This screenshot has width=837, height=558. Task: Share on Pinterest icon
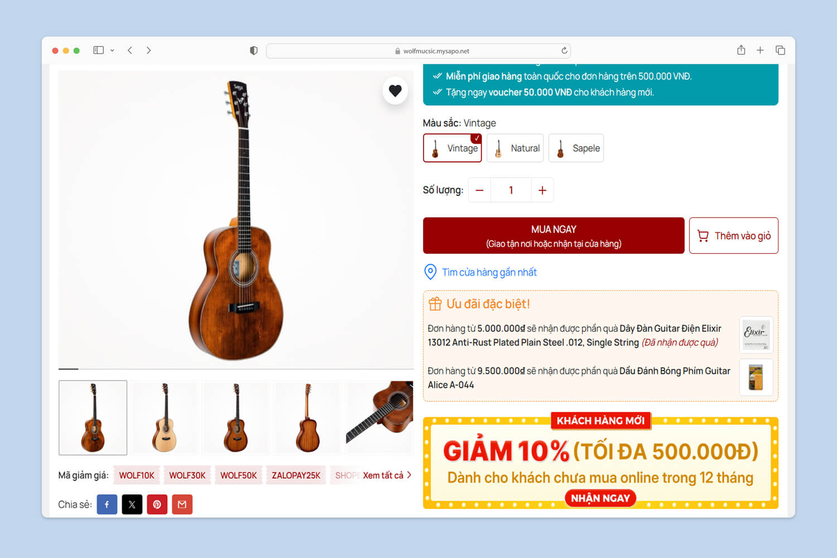click(x=157, y=504)
